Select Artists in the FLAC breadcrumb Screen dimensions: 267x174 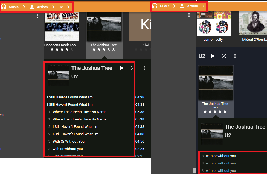(x=192, y=6)
